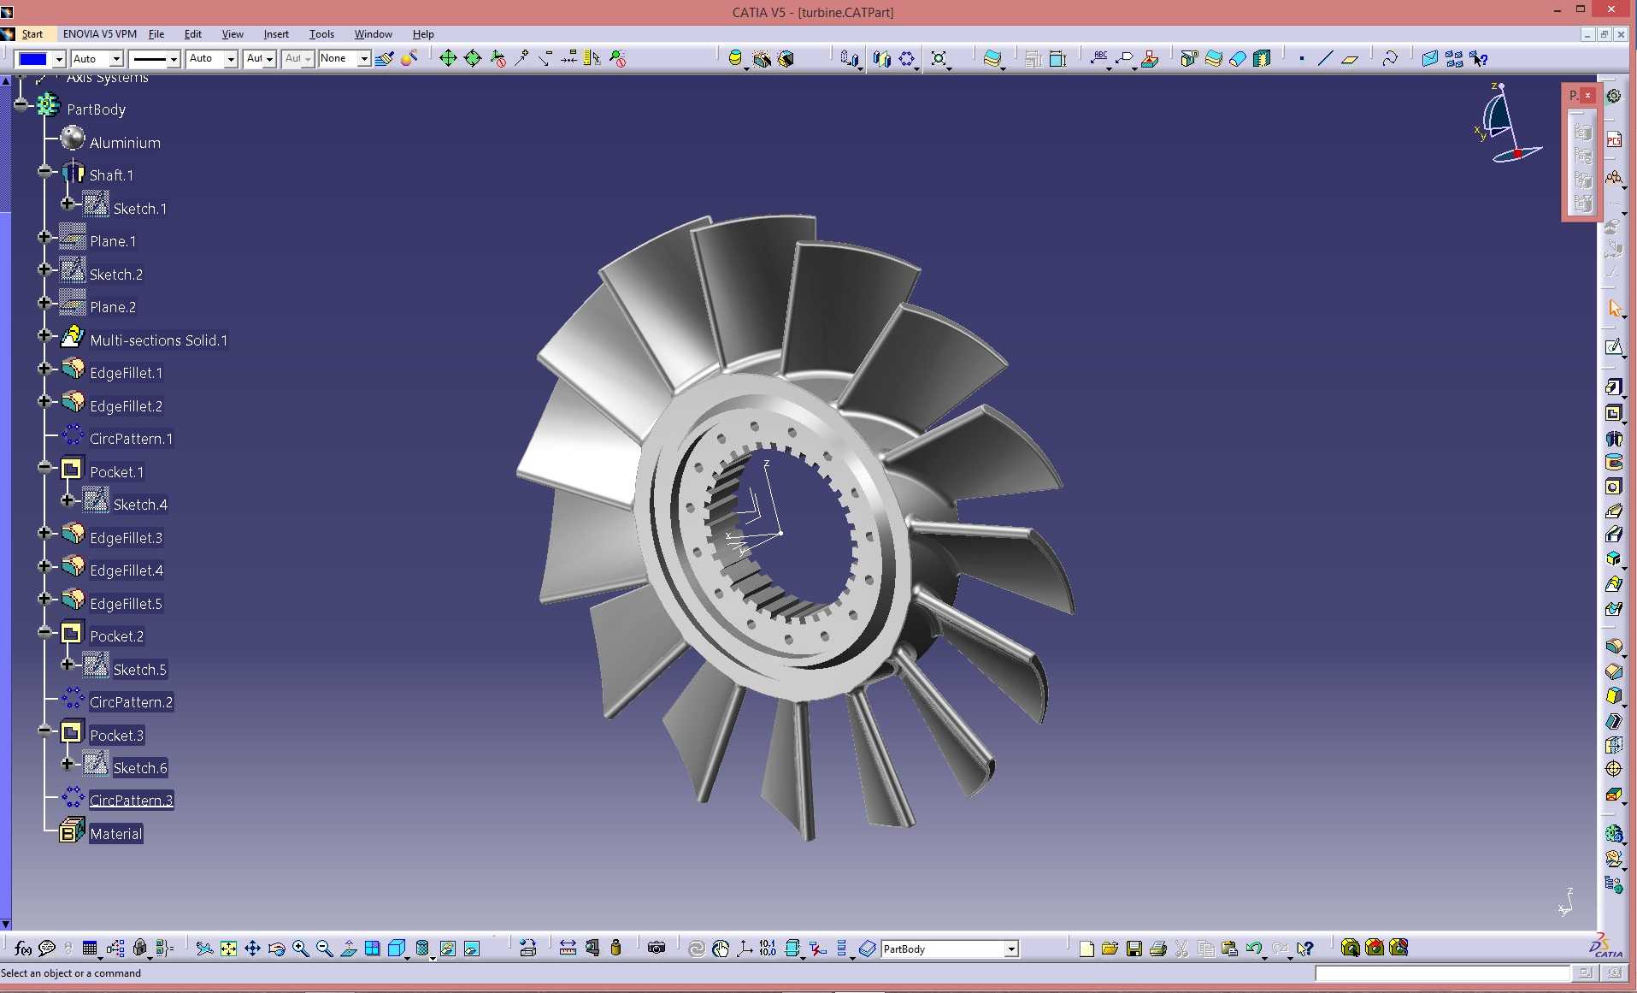
Task: Click the Save disk icon
Action: tap(1134, 949)
